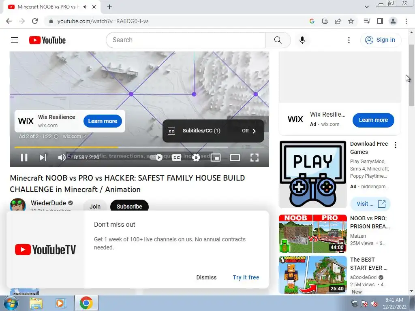Go to YouTube home via the logo
The height and width of the screenshot is (311, 415).
click(x=47, y=40)
